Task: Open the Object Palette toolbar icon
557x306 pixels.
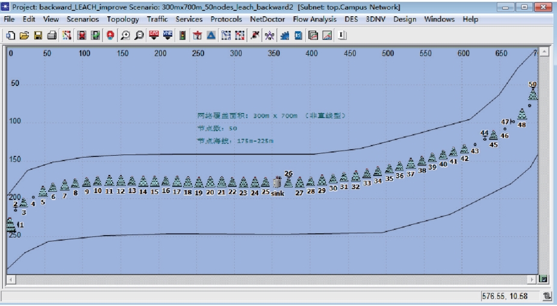Action: [66, 35]
